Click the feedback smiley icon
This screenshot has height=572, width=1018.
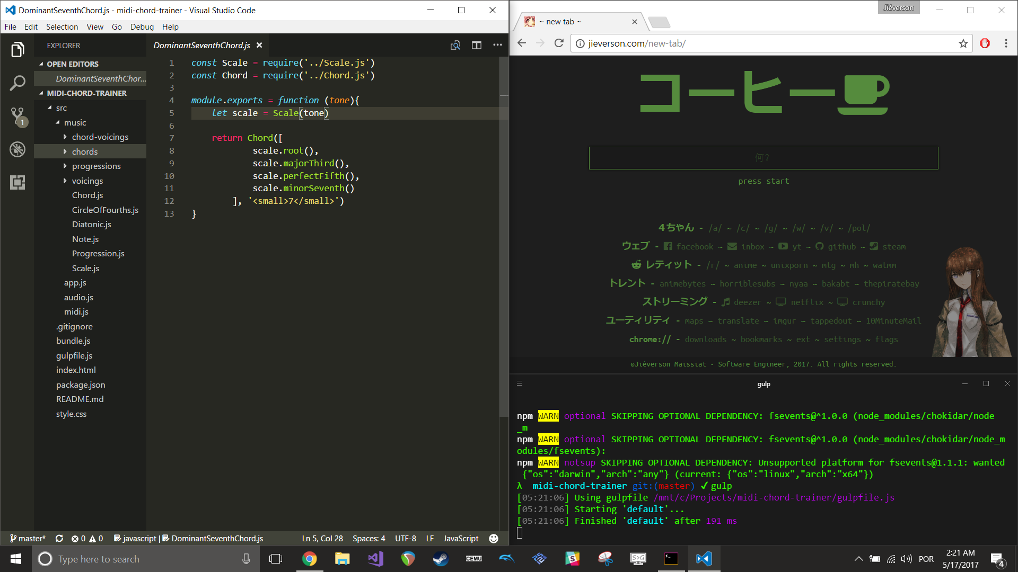[493, 539]
